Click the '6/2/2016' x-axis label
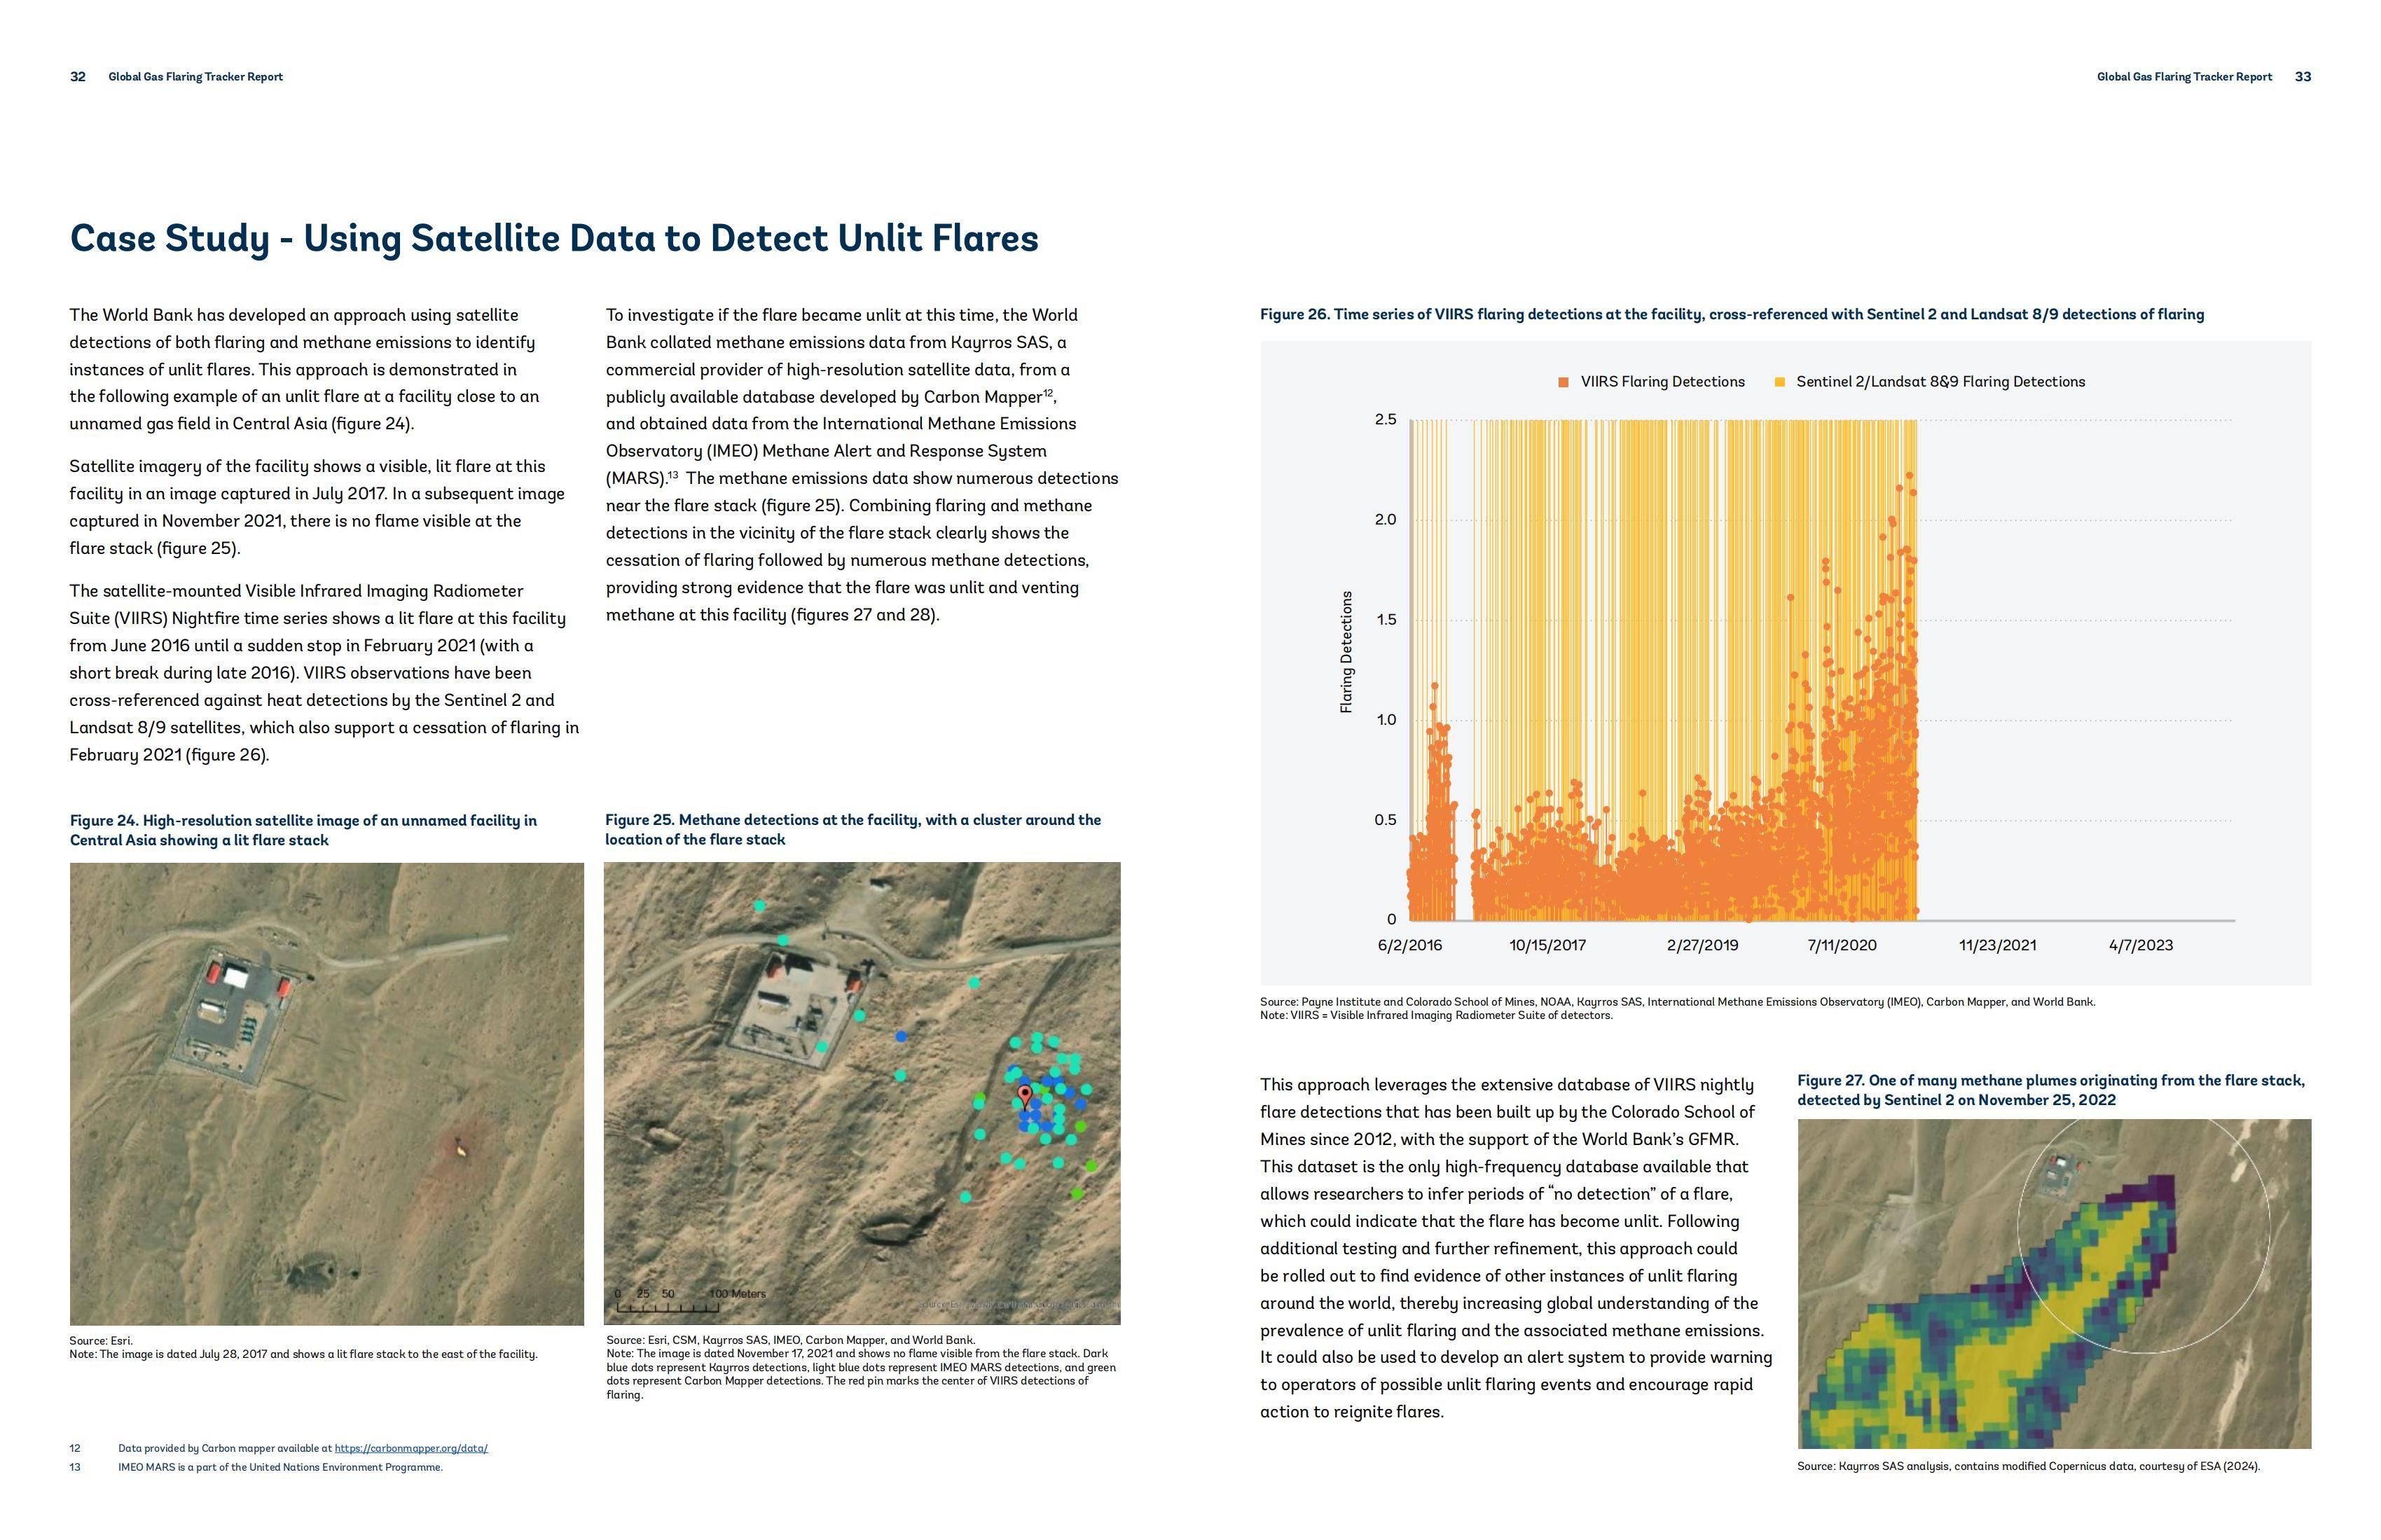Viewport: 2381px width, 1540px height. pos(1410,945)
